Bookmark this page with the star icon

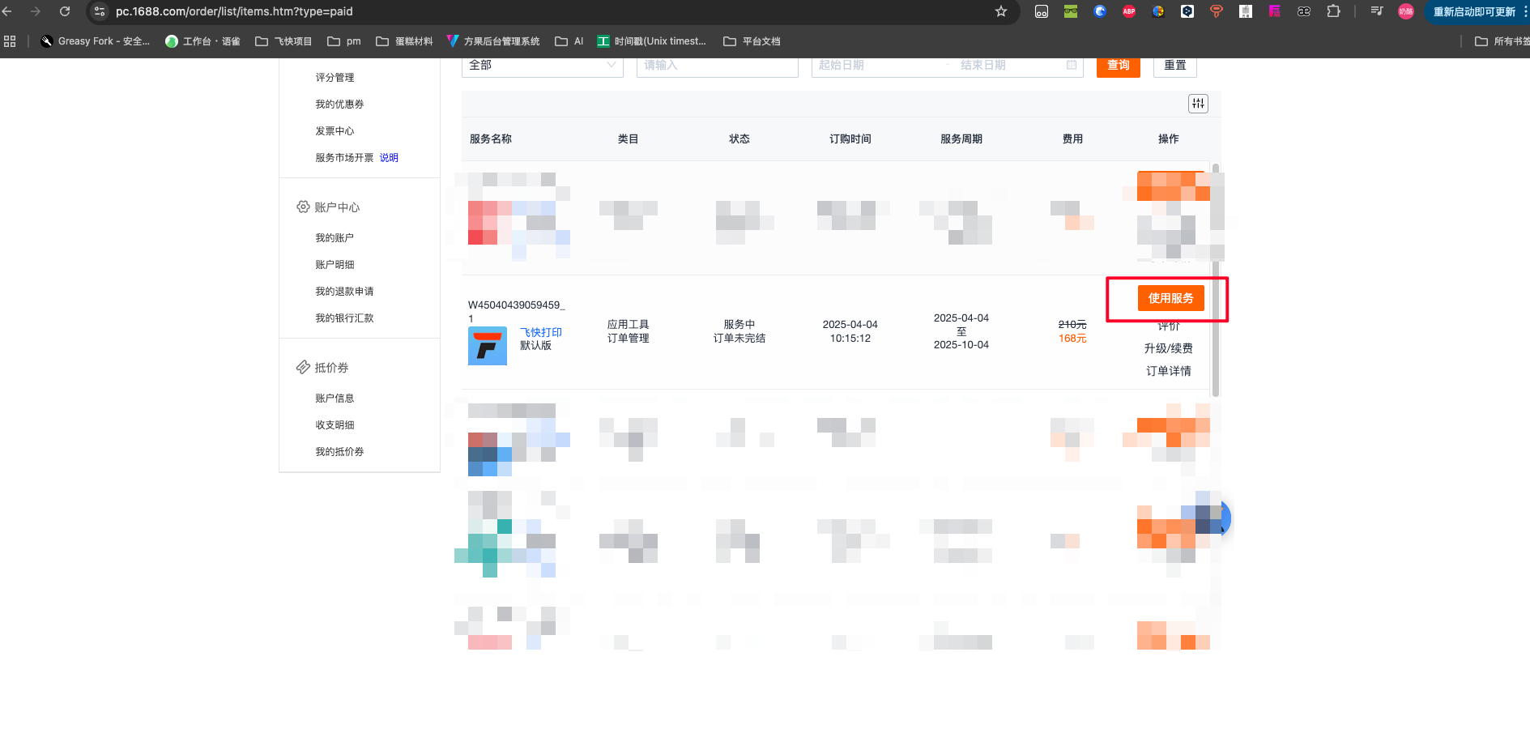coord(1001,11)
